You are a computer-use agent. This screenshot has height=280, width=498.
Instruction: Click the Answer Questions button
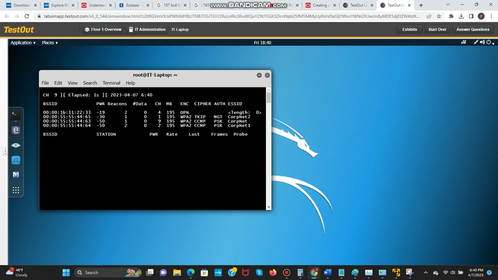click(473, 30)
